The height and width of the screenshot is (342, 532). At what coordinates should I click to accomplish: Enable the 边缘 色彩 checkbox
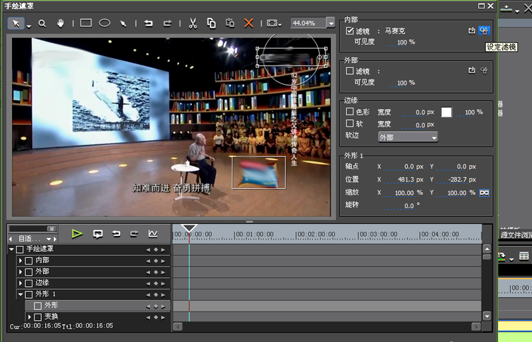click(x=350, y=112)
